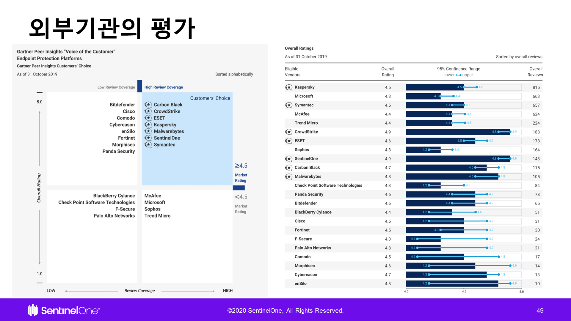Click the Customers' Choice label in blue quadrant
This screenshot has width=571, height=321.
tap(210, 98)
